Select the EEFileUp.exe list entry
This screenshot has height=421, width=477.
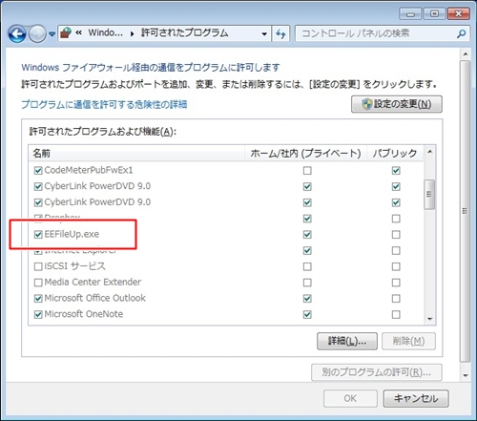click(x=72, y=234)
